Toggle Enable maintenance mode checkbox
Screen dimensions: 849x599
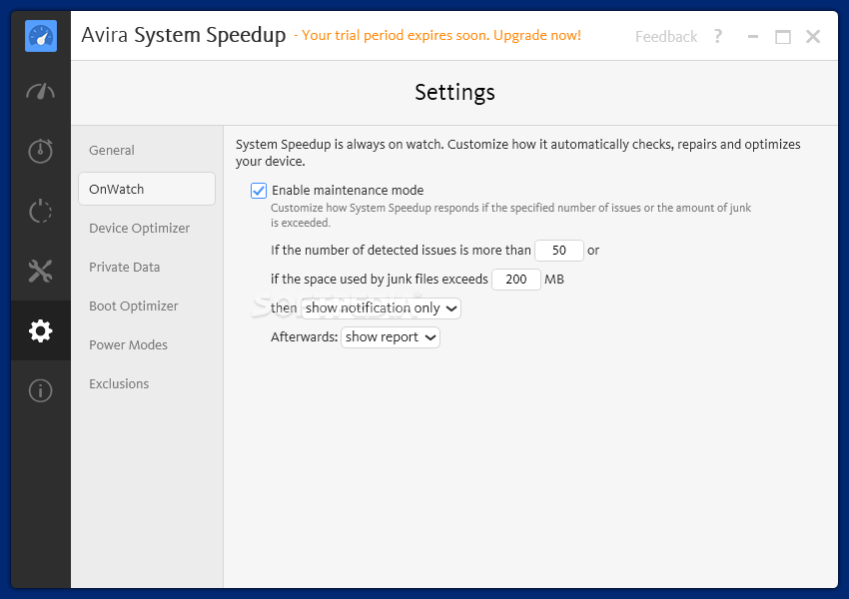259,191
